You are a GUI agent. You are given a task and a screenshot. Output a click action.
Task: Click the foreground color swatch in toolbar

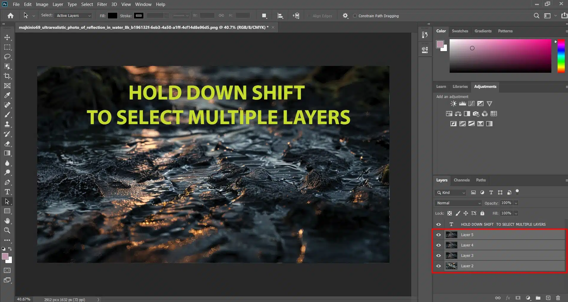click(x=5, y=257)
